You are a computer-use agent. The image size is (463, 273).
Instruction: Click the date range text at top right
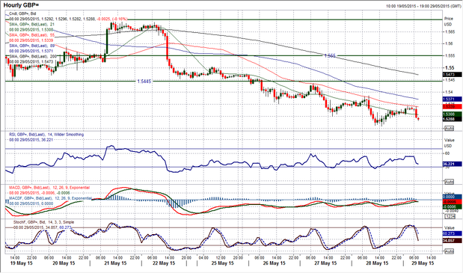tap(423, 6)
